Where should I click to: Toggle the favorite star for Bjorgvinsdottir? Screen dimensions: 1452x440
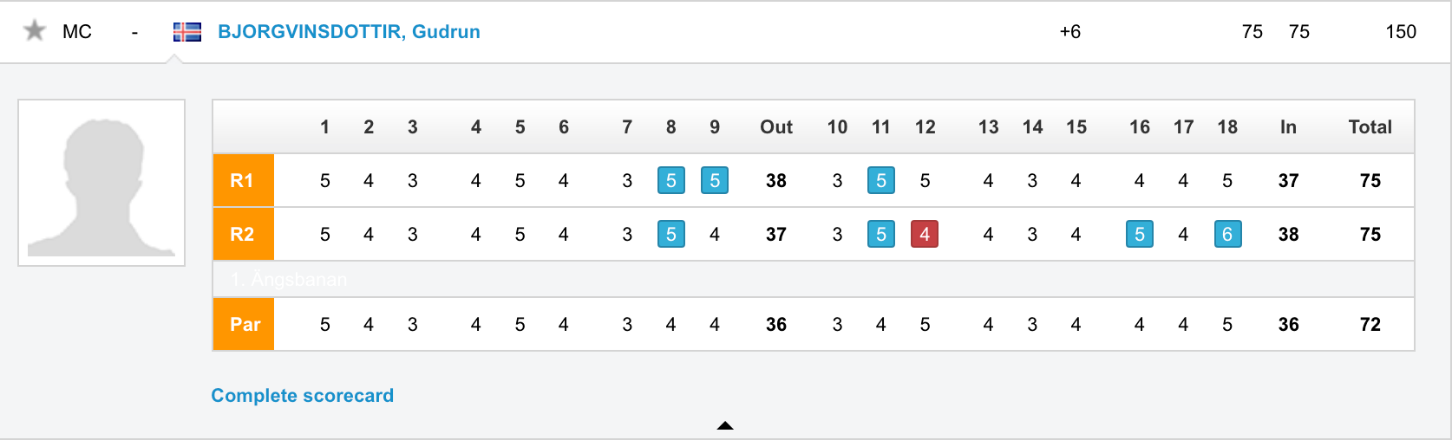[35, 31]
